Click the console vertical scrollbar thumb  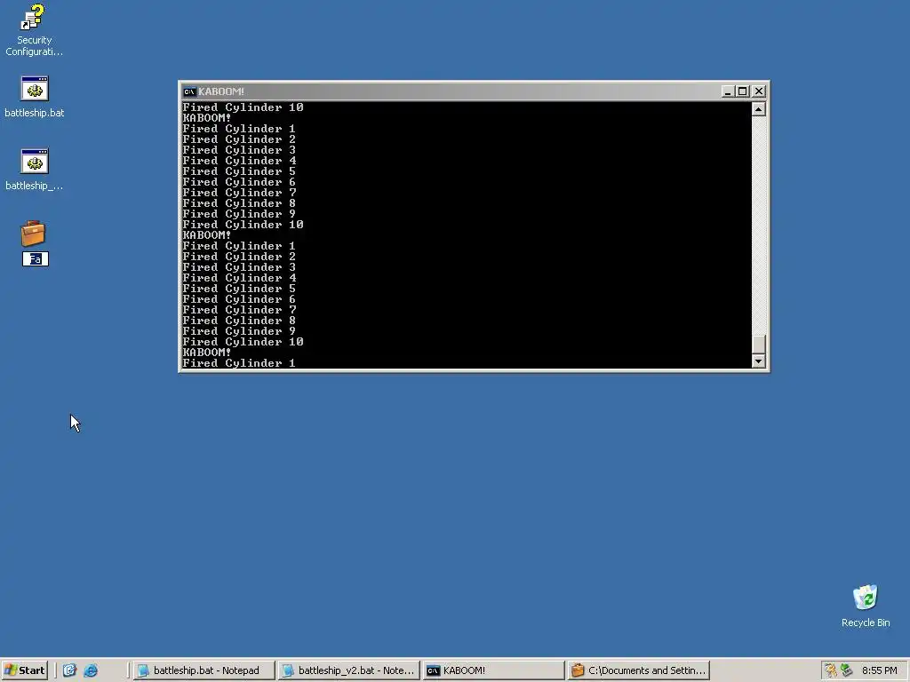pyautogui.click(x=759, y=344)
